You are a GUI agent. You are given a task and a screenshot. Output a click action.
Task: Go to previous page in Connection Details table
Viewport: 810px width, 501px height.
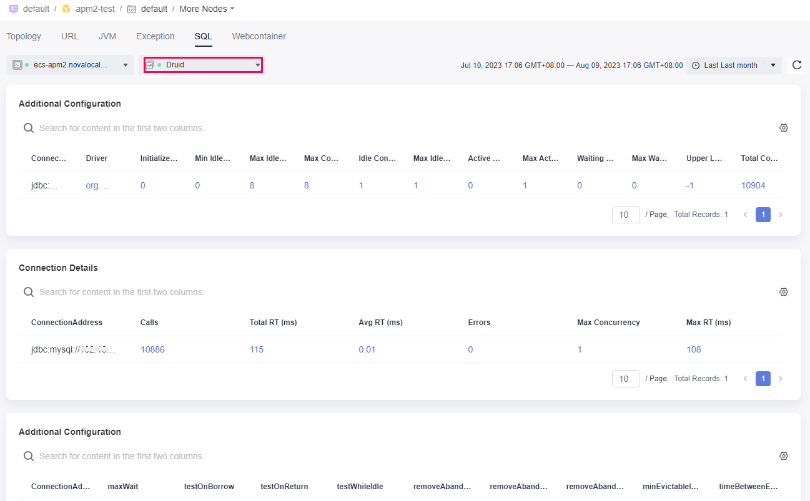pyautogui.click(x=745, y=379)
